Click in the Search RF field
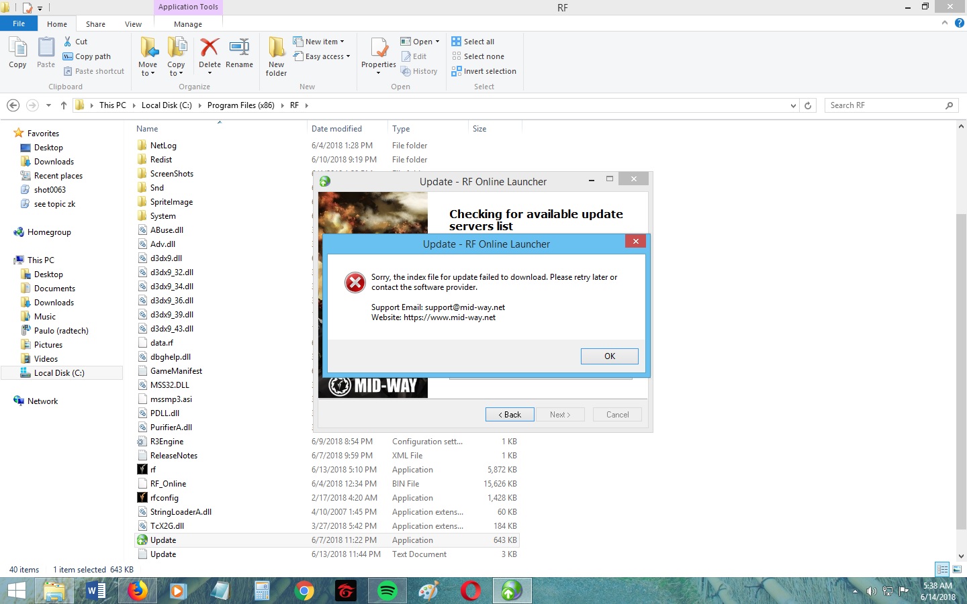This screenshot has width=967, height=604. point(884,105)
